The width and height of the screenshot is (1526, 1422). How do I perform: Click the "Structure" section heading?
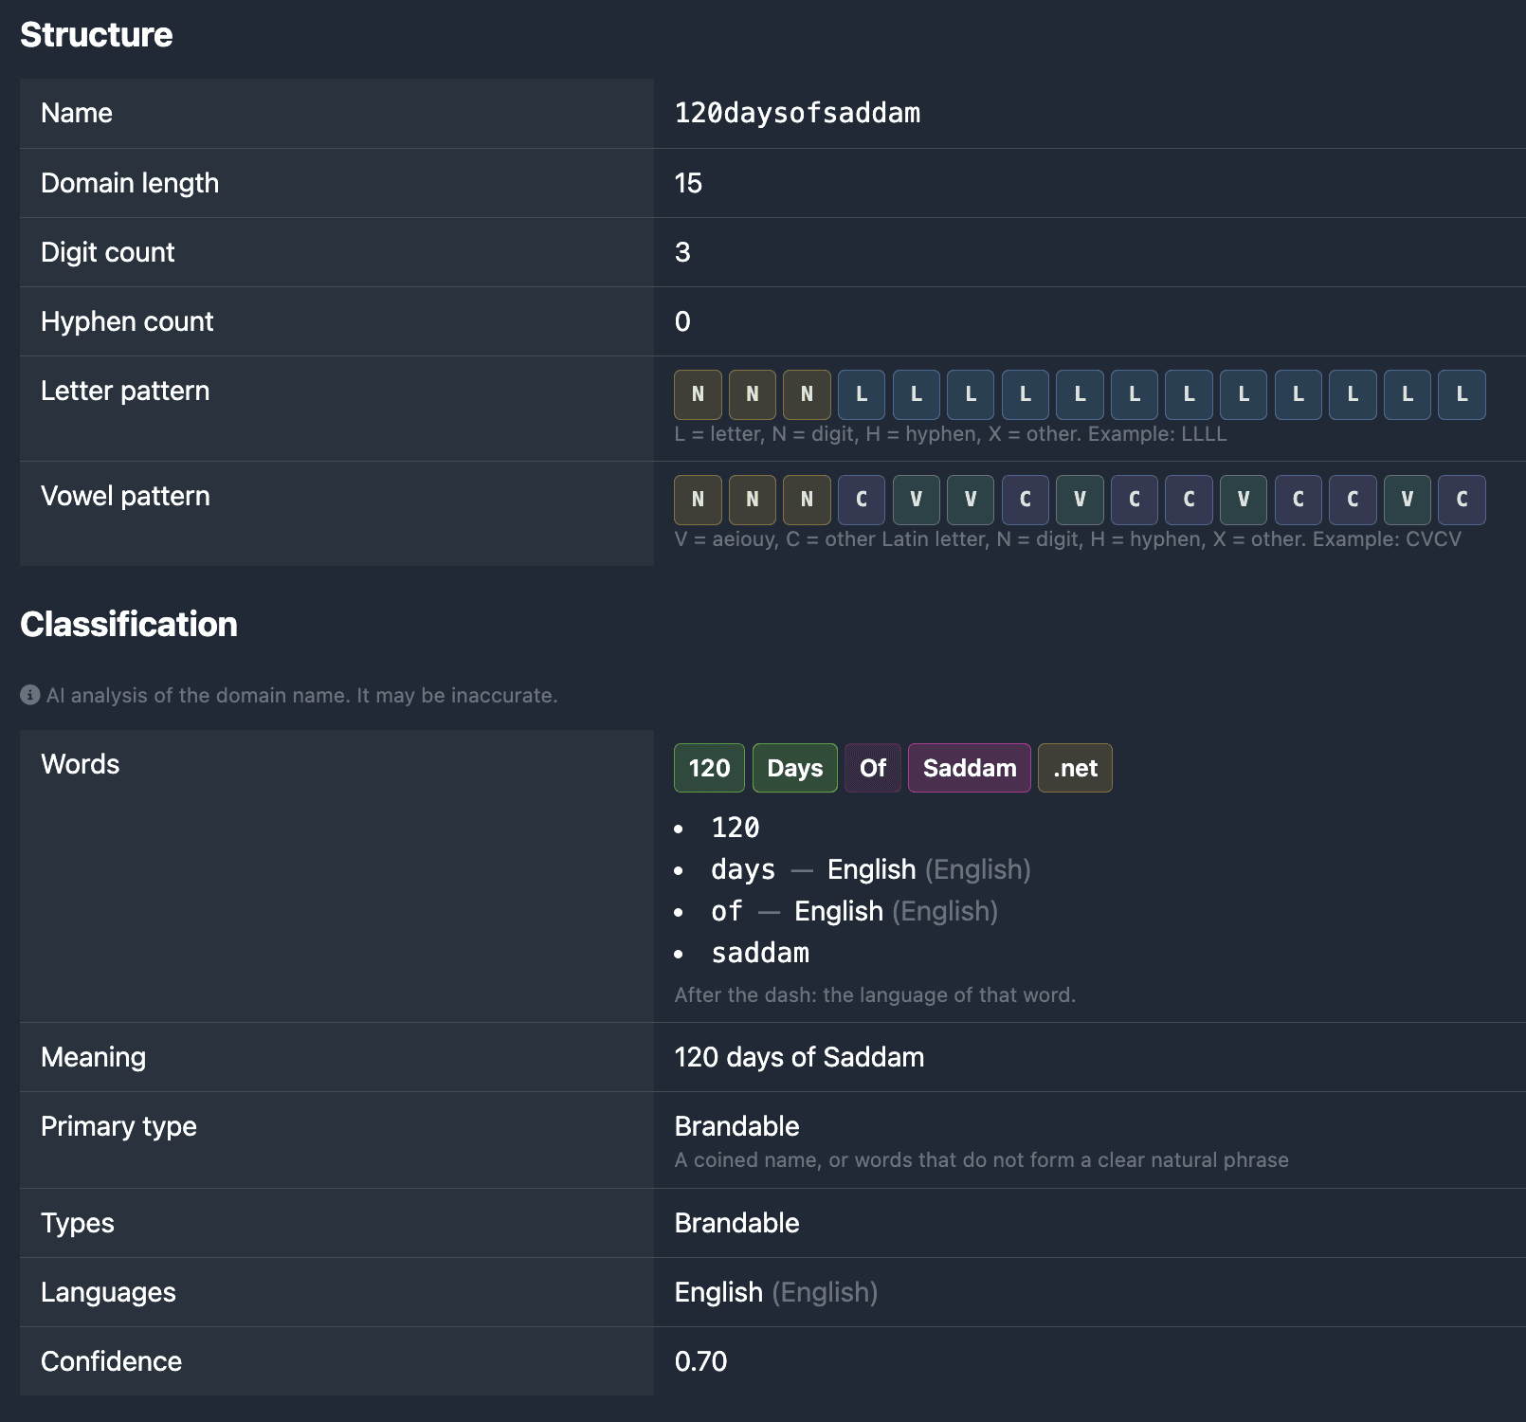point(97,35)
